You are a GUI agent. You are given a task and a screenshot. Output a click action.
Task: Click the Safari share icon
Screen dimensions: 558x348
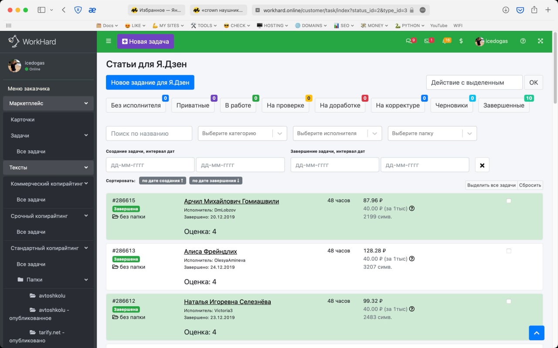coord(534,10)
